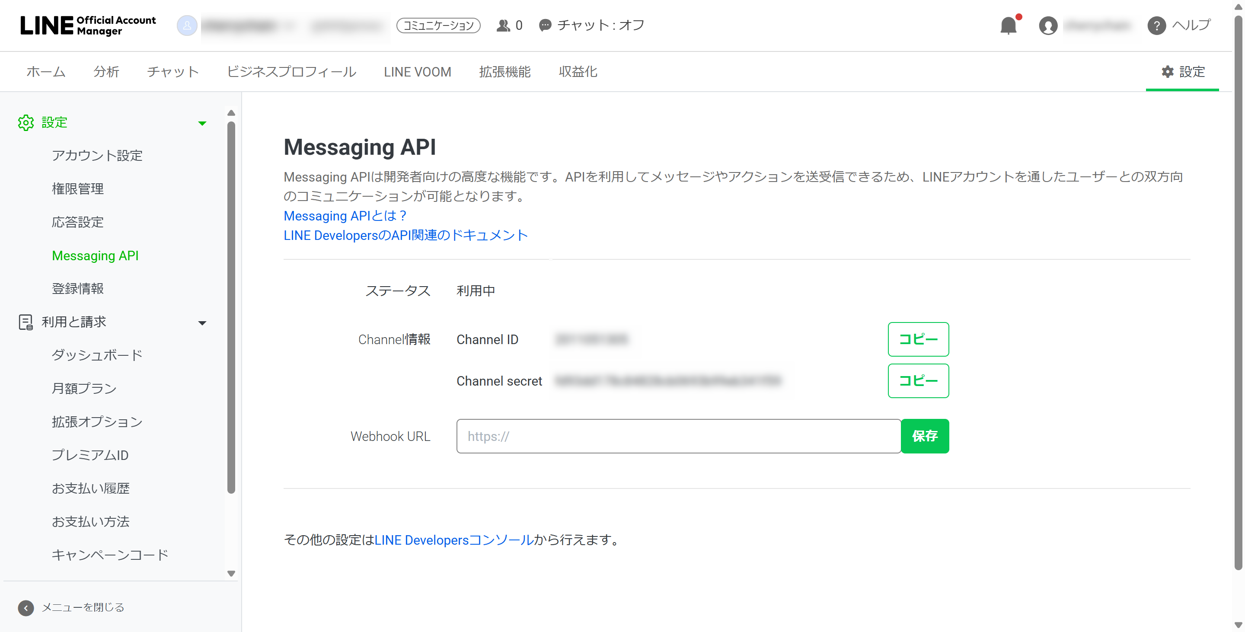Click the chat status speech bubble icon
Screen dimensions: 1245x632
[x=545, y=25]
